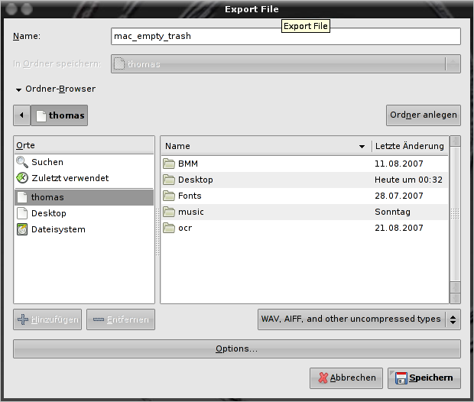
Task: Click the back arrow path button
Action: (21, 115)
